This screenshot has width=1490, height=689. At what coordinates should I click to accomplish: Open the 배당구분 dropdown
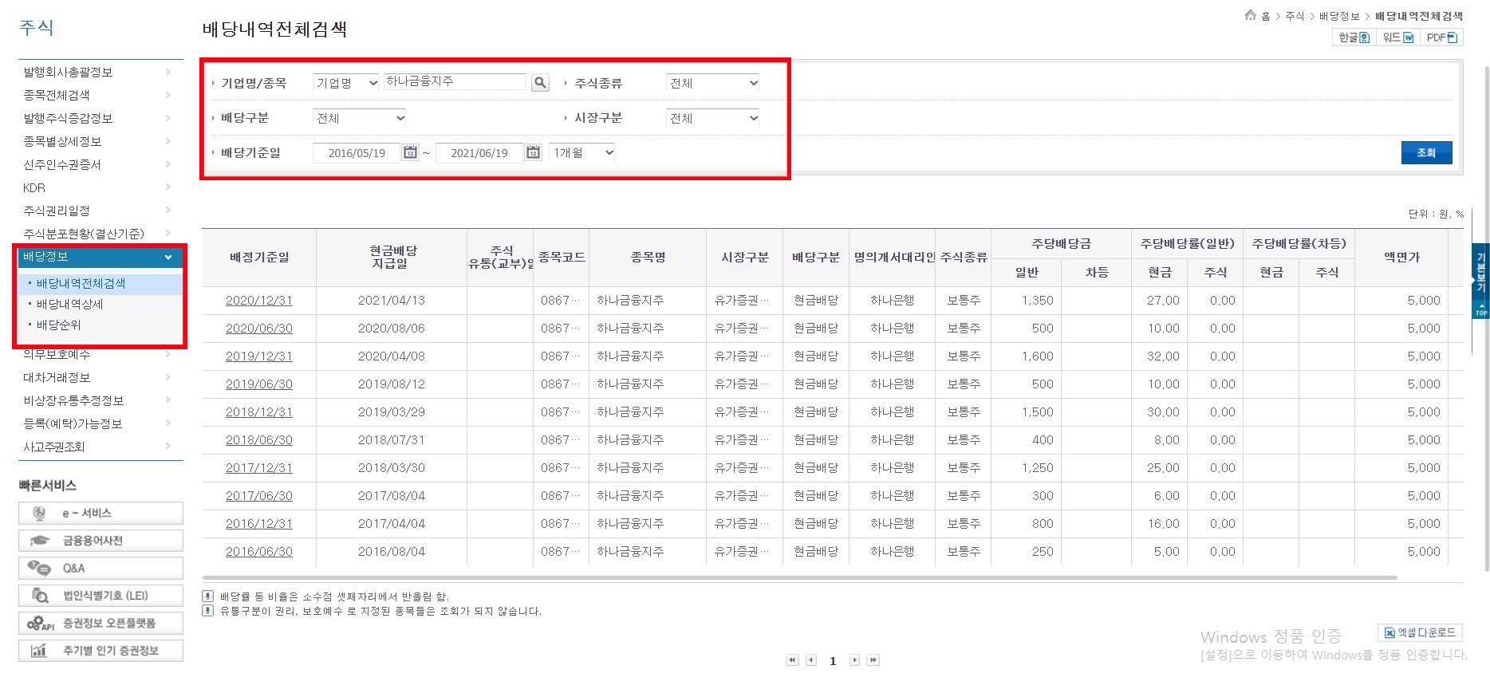[x=360, y=118]
